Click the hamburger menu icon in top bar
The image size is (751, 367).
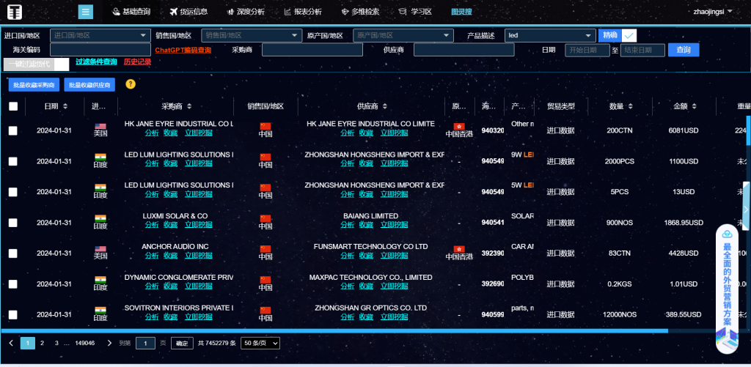point(86,12)
